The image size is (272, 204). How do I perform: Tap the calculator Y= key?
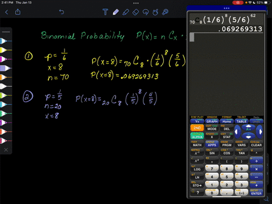click(x=197, y=121)
